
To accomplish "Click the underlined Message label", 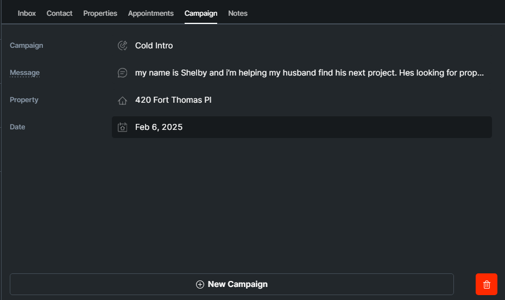I will tap(24, 73).
